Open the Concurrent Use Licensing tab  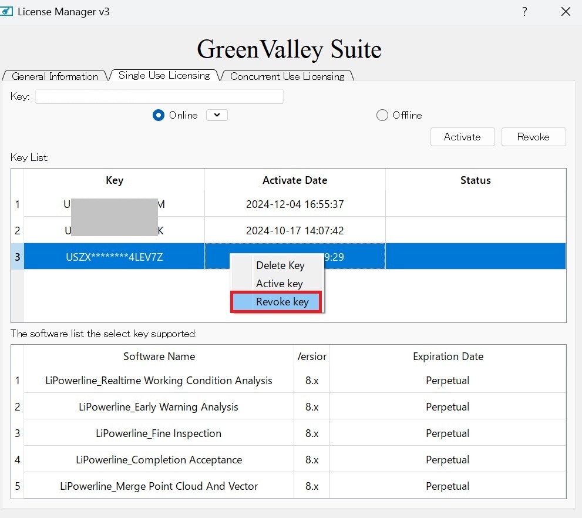tap(287, 76)
